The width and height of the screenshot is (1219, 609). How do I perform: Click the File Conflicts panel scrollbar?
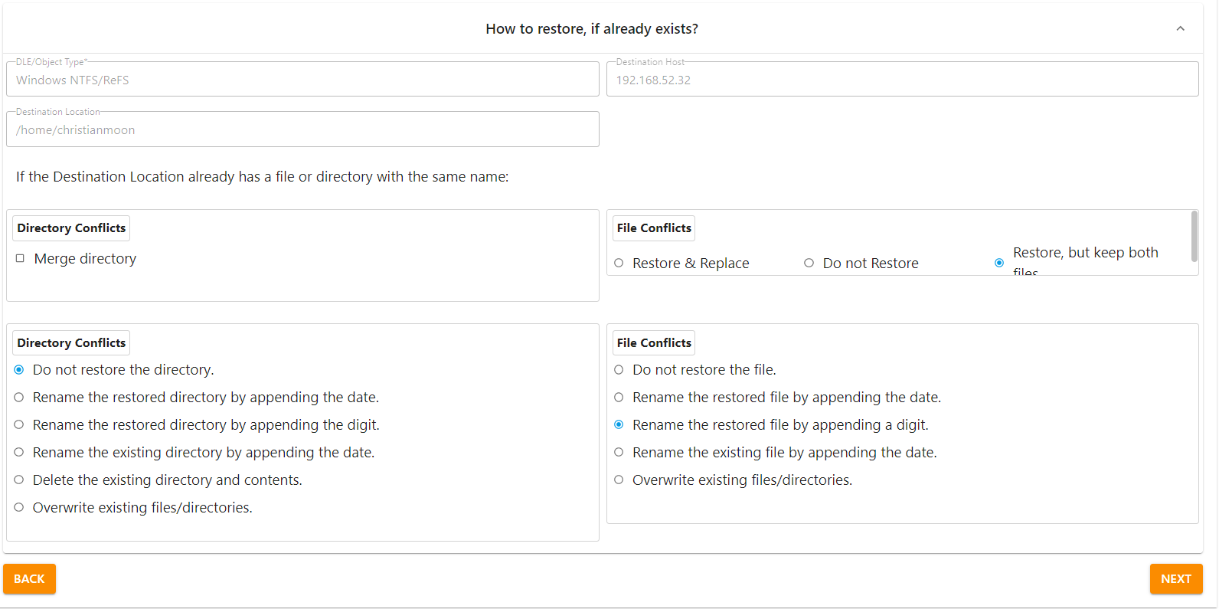click(1194, 237)
